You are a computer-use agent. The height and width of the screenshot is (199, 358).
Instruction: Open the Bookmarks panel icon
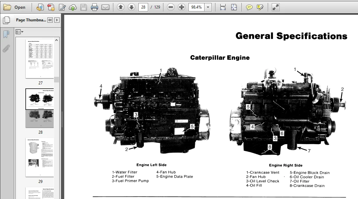click(x=6, y=34)
